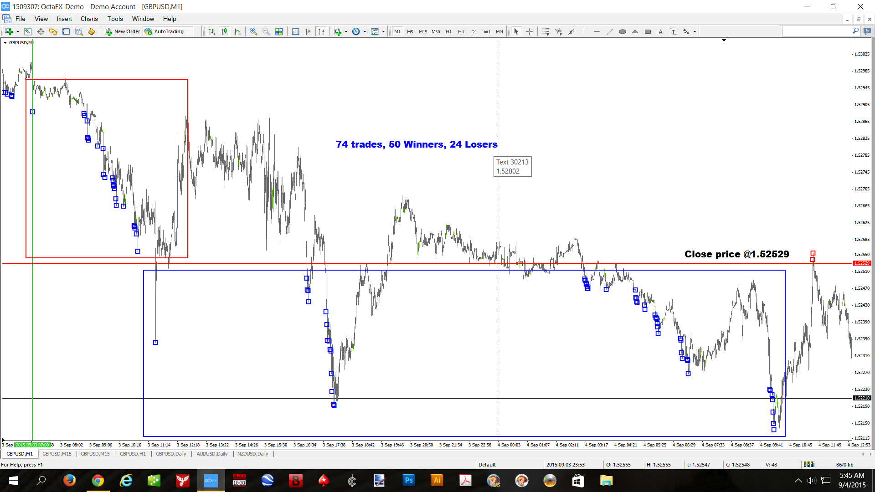This screenshot has height=492, width=875.
Task: Toggle chart shift button
Action: 321,31
